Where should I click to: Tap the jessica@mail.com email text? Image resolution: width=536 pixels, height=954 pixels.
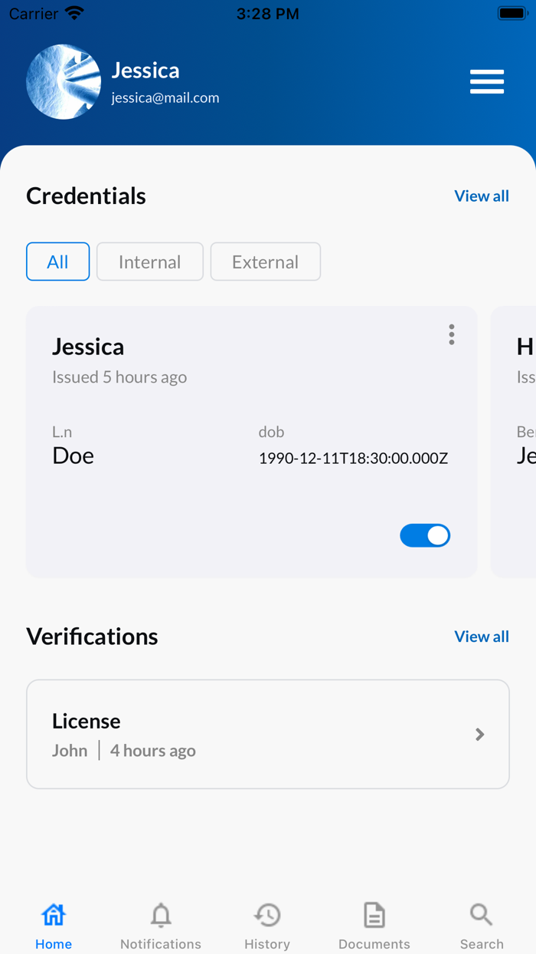[x=165, y=97]
